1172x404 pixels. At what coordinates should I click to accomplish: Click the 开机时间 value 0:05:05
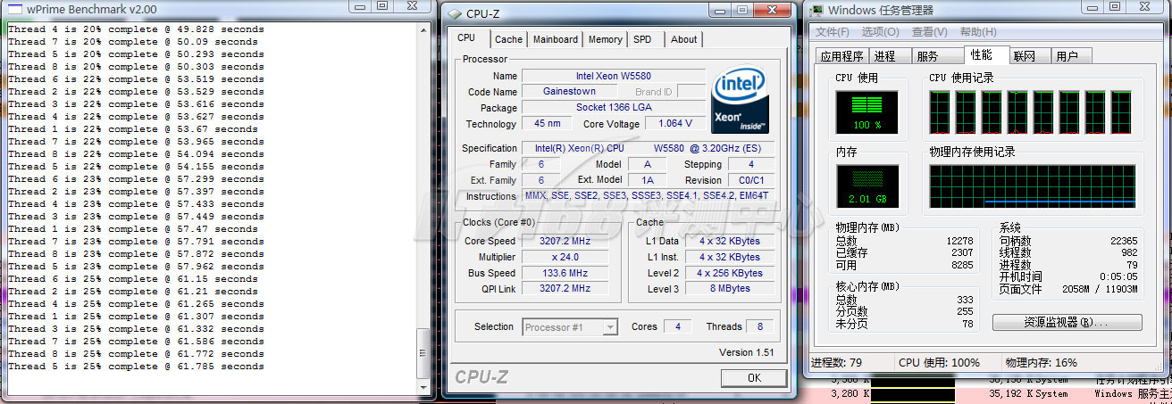(1118, 277)
